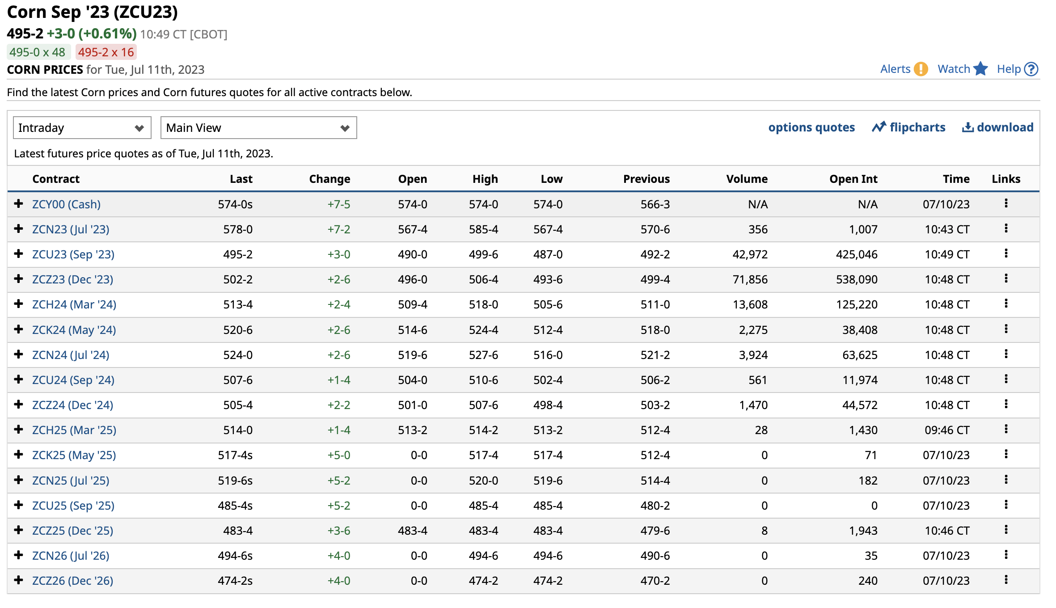Image resolution: width=1056 pixels, height=608 pixels.
Task: Open the Intraday dropdown
Action: point(82,128)
